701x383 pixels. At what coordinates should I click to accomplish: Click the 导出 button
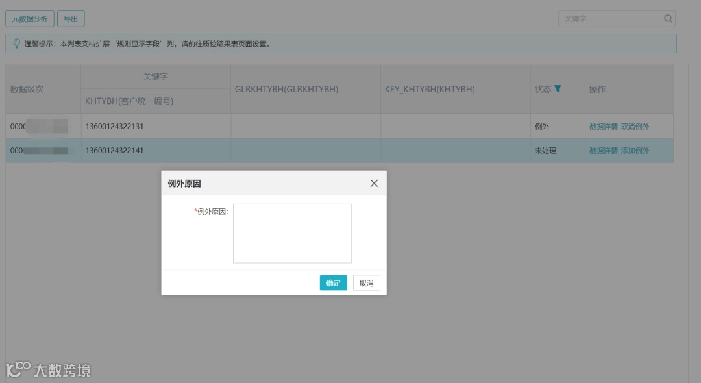(x=71, y=19)
